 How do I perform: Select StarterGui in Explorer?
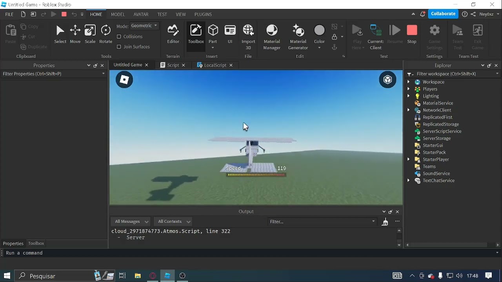pos(433,145)
